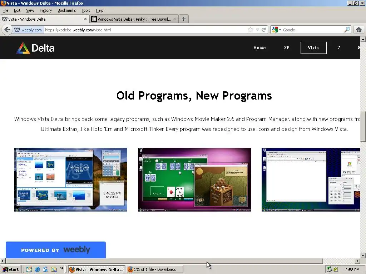
Task: Click the horizontal scrollbar right arrow
Action: coord(357,261)
